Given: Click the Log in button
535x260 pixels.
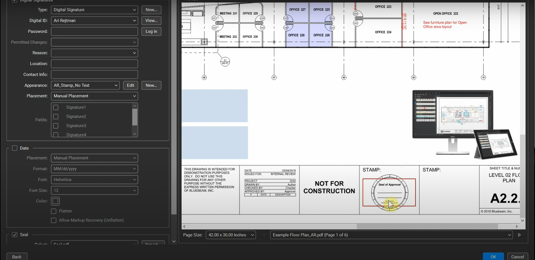Looking at the screenshot, I should click(151, 31).
